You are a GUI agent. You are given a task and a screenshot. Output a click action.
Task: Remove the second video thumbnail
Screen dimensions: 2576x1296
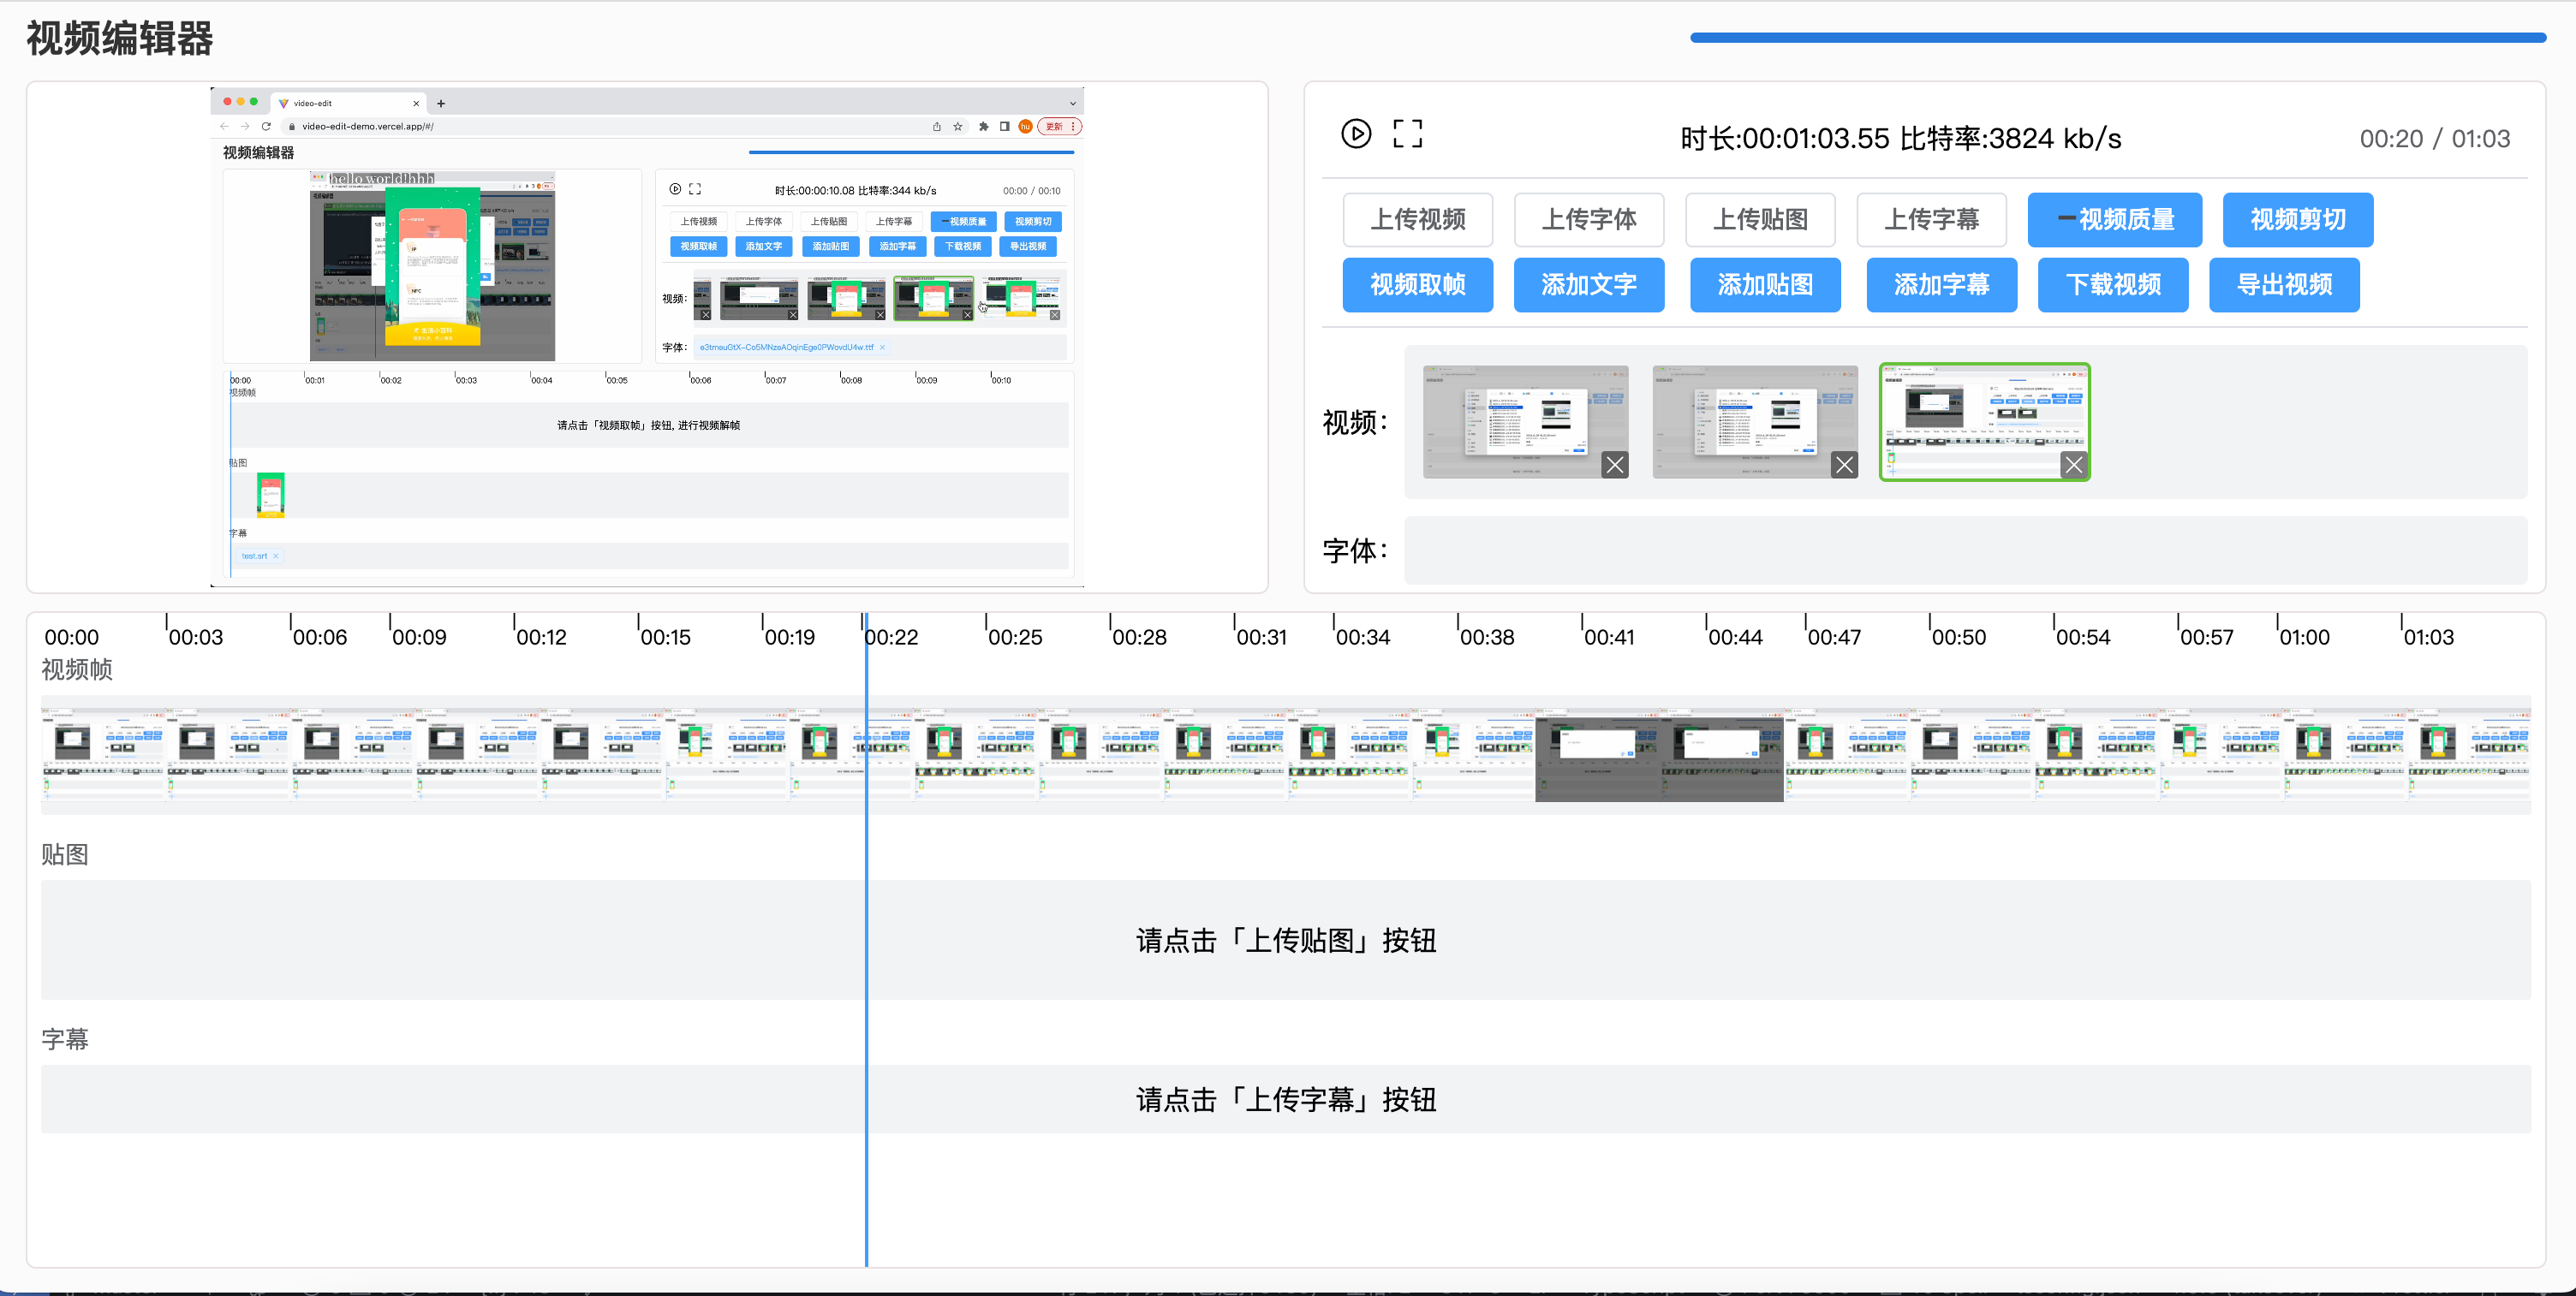coord(1844,465)
